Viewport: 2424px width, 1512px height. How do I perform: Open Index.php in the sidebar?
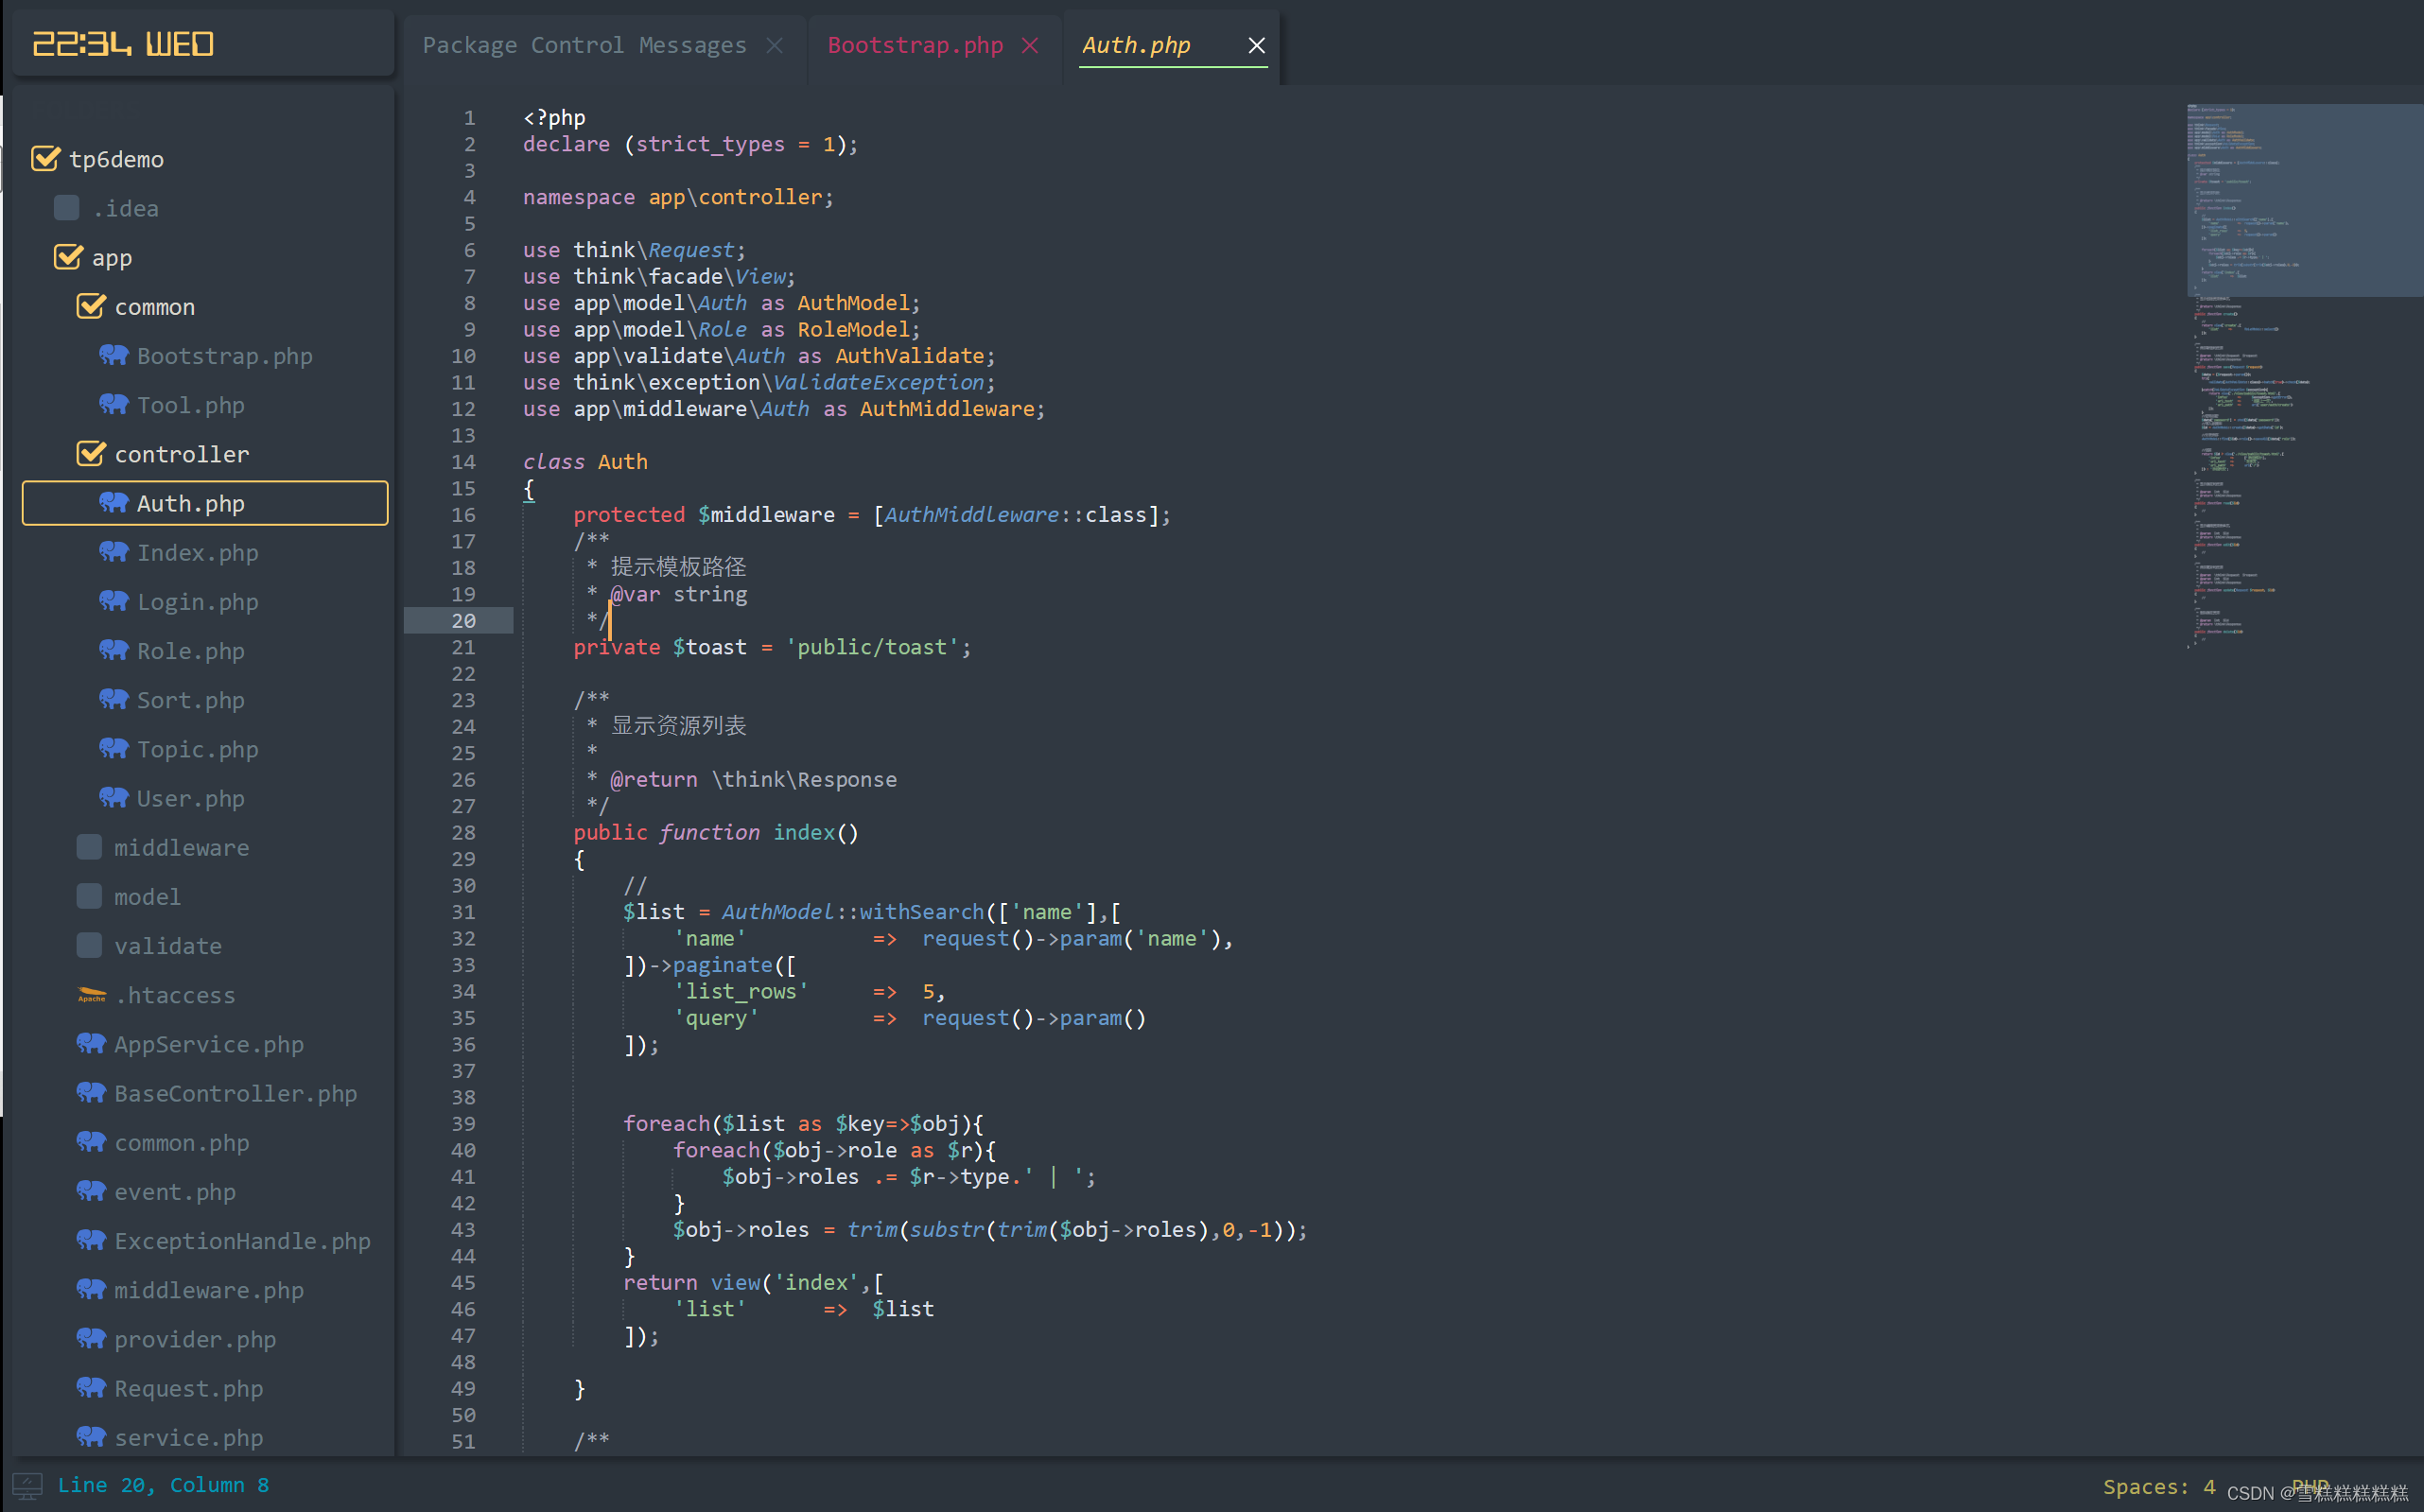coord(197,552)
